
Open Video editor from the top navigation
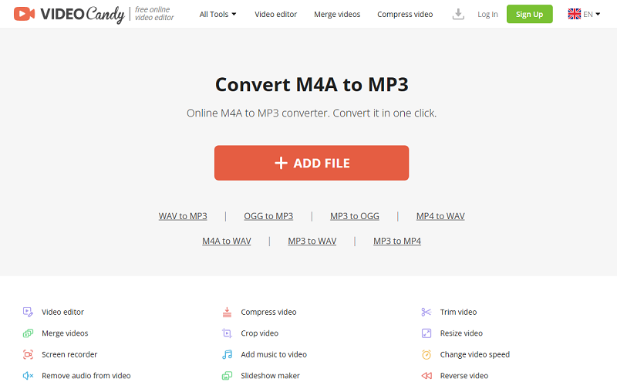(x=275, y=14)
